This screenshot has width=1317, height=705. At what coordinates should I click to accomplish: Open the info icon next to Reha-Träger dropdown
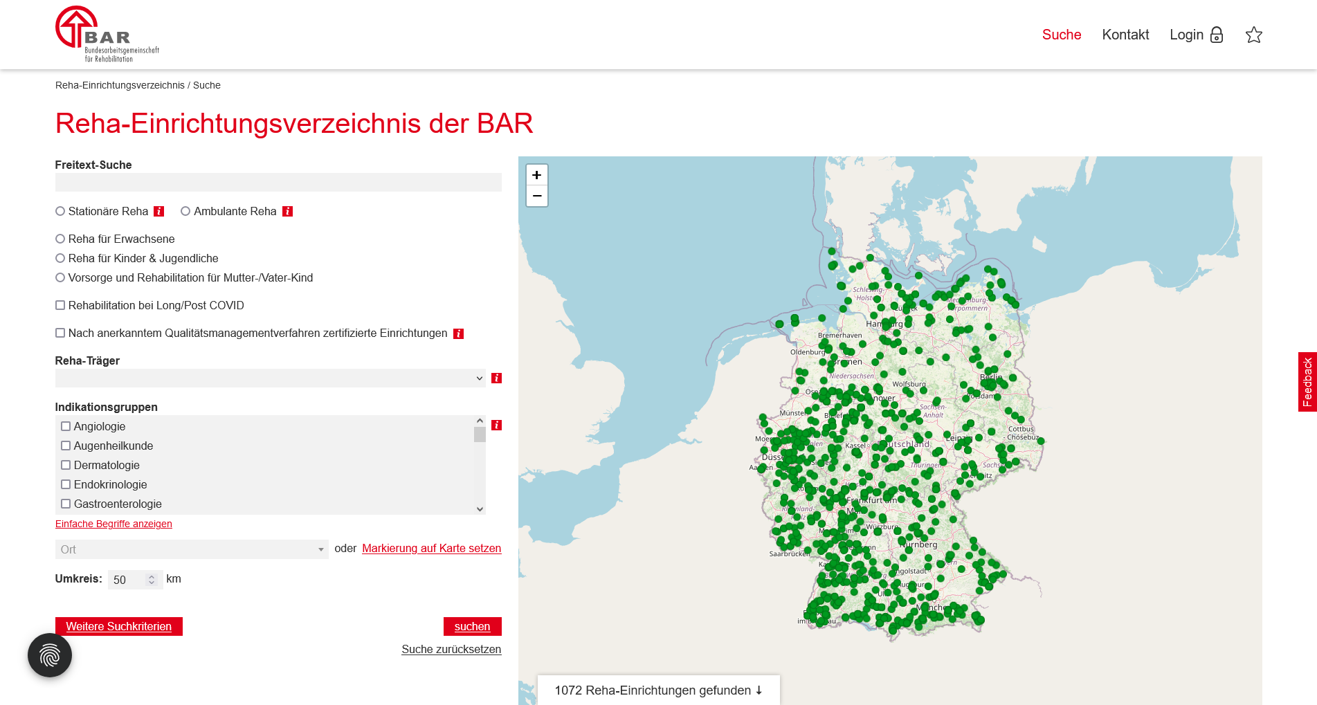coord(496,378)
